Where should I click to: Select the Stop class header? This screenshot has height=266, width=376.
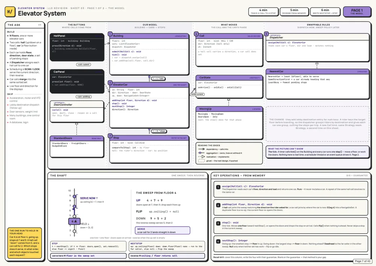tap(149, 138)
